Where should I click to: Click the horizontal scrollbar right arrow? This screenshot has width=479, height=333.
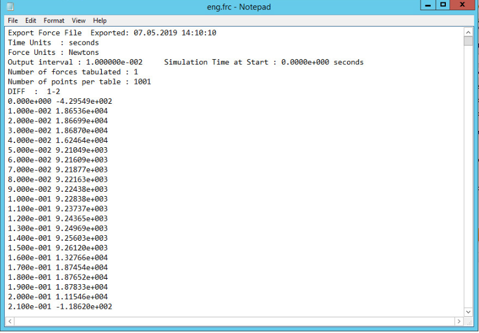click(x=459, y=321)
